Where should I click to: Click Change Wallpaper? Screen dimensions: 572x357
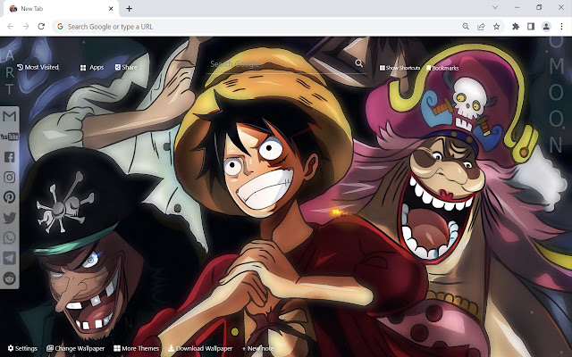point(75,348)
